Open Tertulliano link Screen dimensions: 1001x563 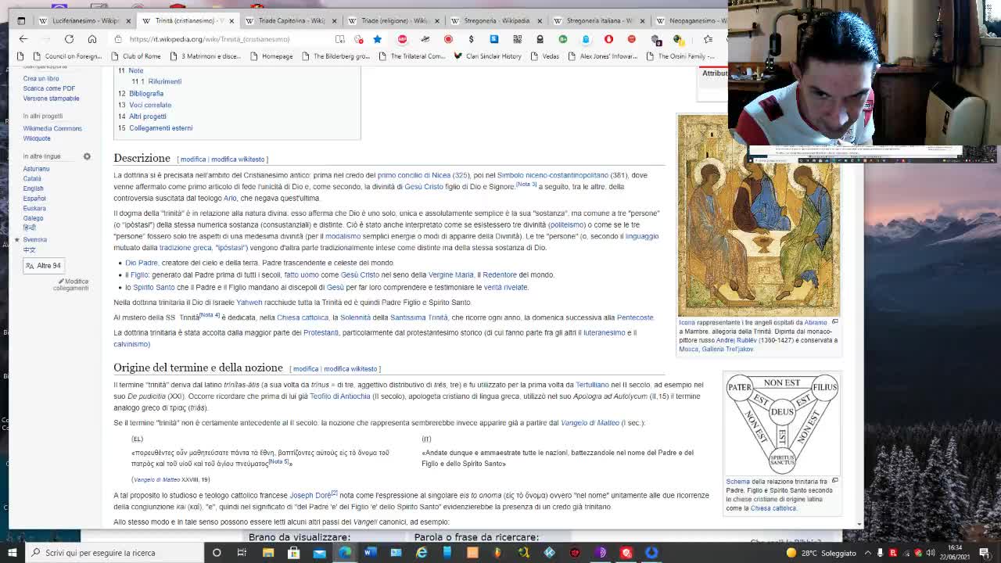(592, 385)
